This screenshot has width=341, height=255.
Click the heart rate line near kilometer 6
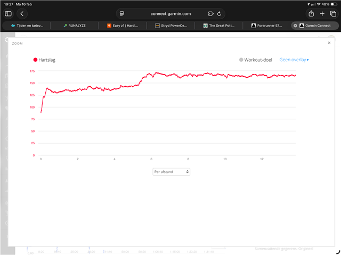coord(152,75)
